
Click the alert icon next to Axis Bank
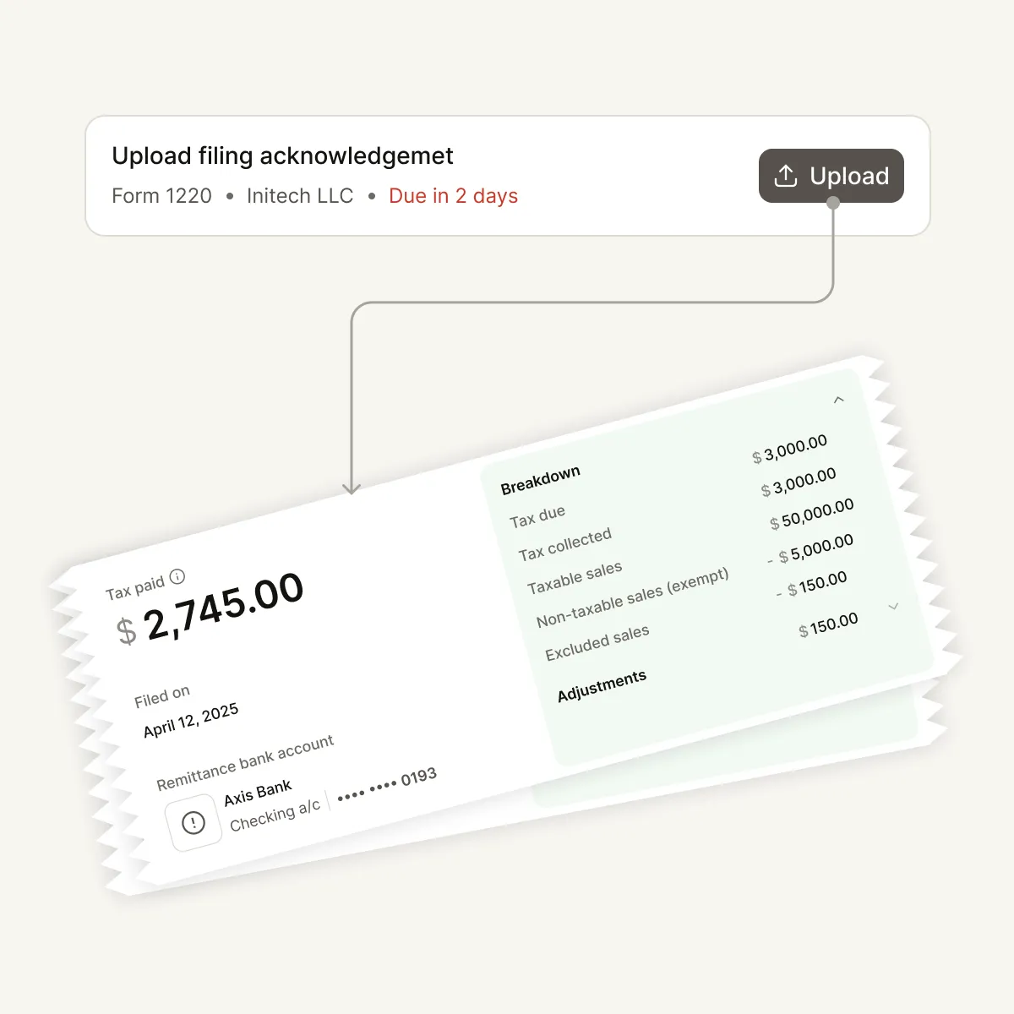(194, 822)
